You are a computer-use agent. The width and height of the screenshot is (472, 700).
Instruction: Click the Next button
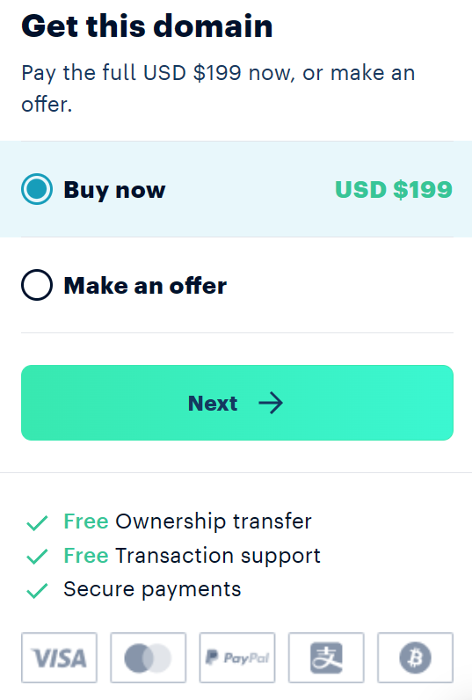[x=237, y=403]
